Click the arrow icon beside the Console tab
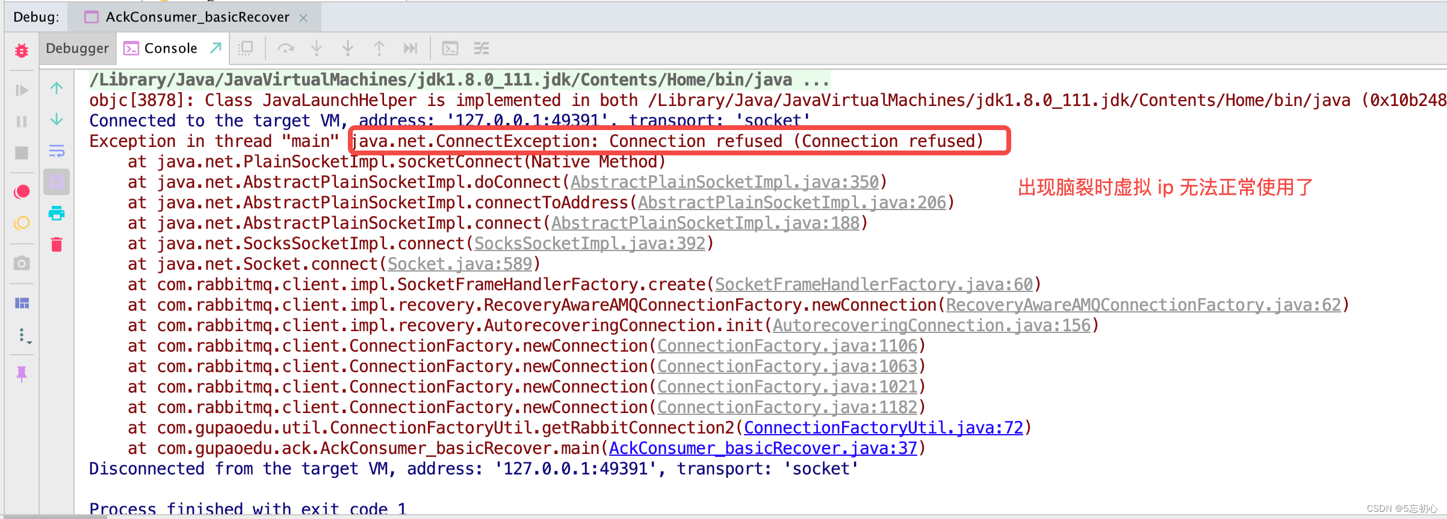Viewport: 1447px width, 519px height. 215,48
